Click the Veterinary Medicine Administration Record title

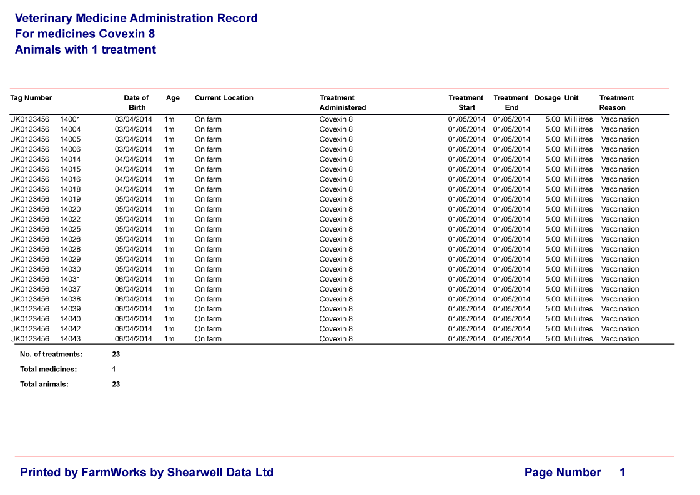tap(136, 18)
